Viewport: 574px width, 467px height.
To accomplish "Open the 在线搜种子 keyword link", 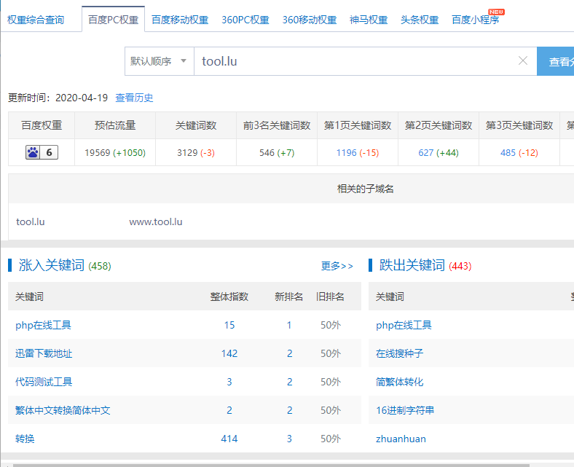I will [399, 353].
